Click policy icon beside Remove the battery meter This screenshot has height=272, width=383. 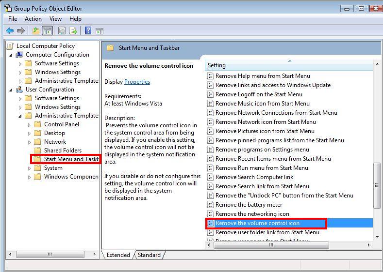[210, 205]
